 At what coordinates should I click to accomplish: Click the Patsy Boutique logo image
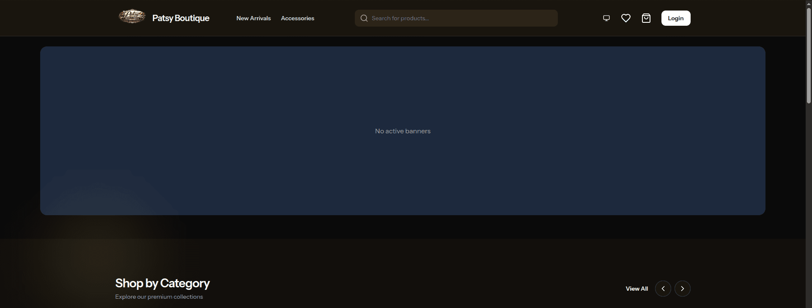click(x=132, y=17)
